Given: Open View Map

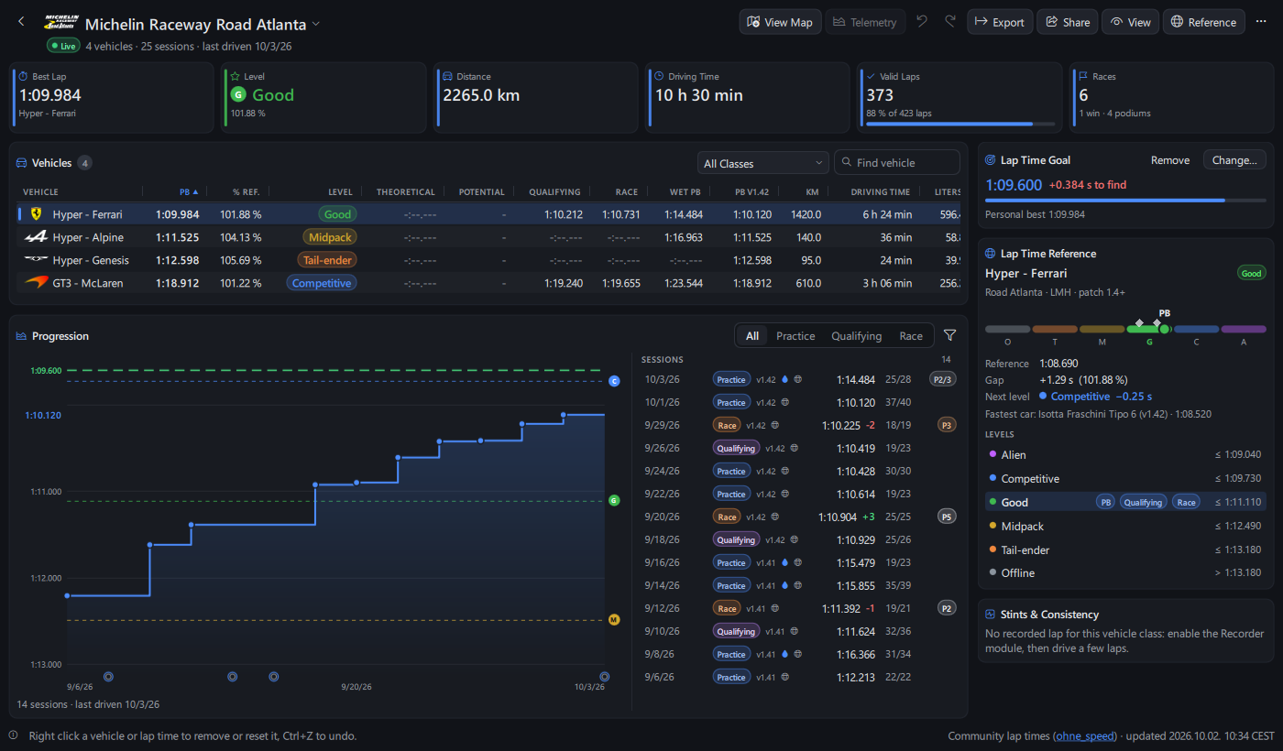Looking at the screenshot, I should (x=780, y=22).
